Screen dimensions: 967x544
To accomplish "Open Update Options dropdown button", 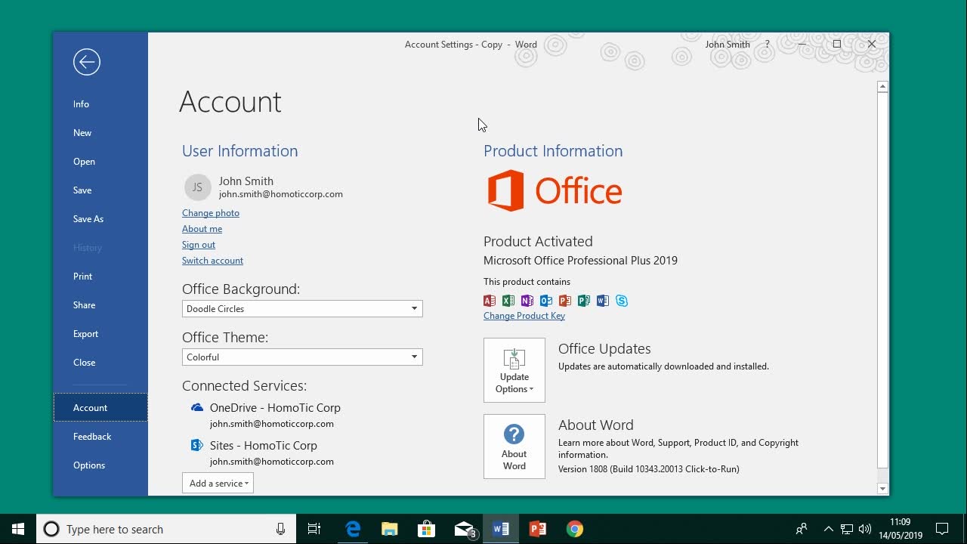I will (x=514, y=370).
